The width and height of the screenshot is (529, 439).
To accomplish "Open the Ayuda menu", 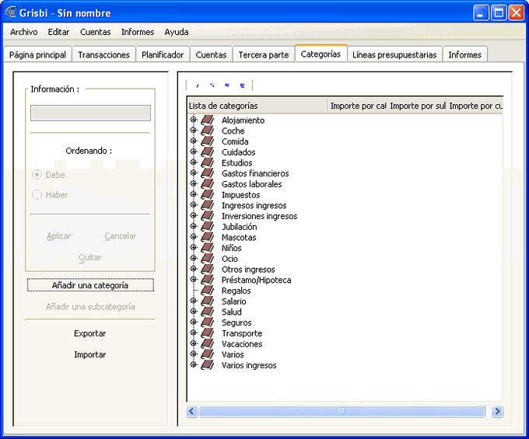I will tap(177, 32).
